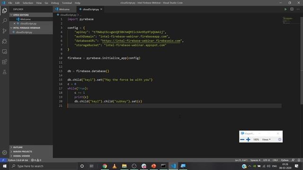Change end of line sequence CRLF

coord(275,160)
